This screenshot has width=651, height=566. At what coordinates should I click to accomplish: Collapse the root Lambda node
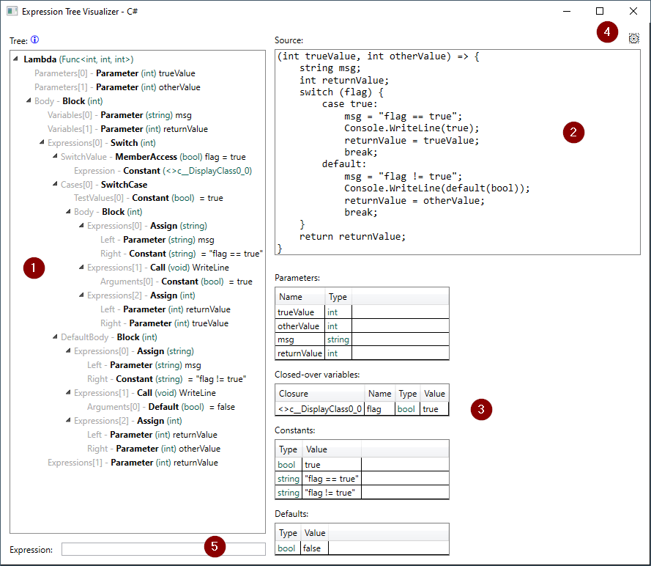17,59
